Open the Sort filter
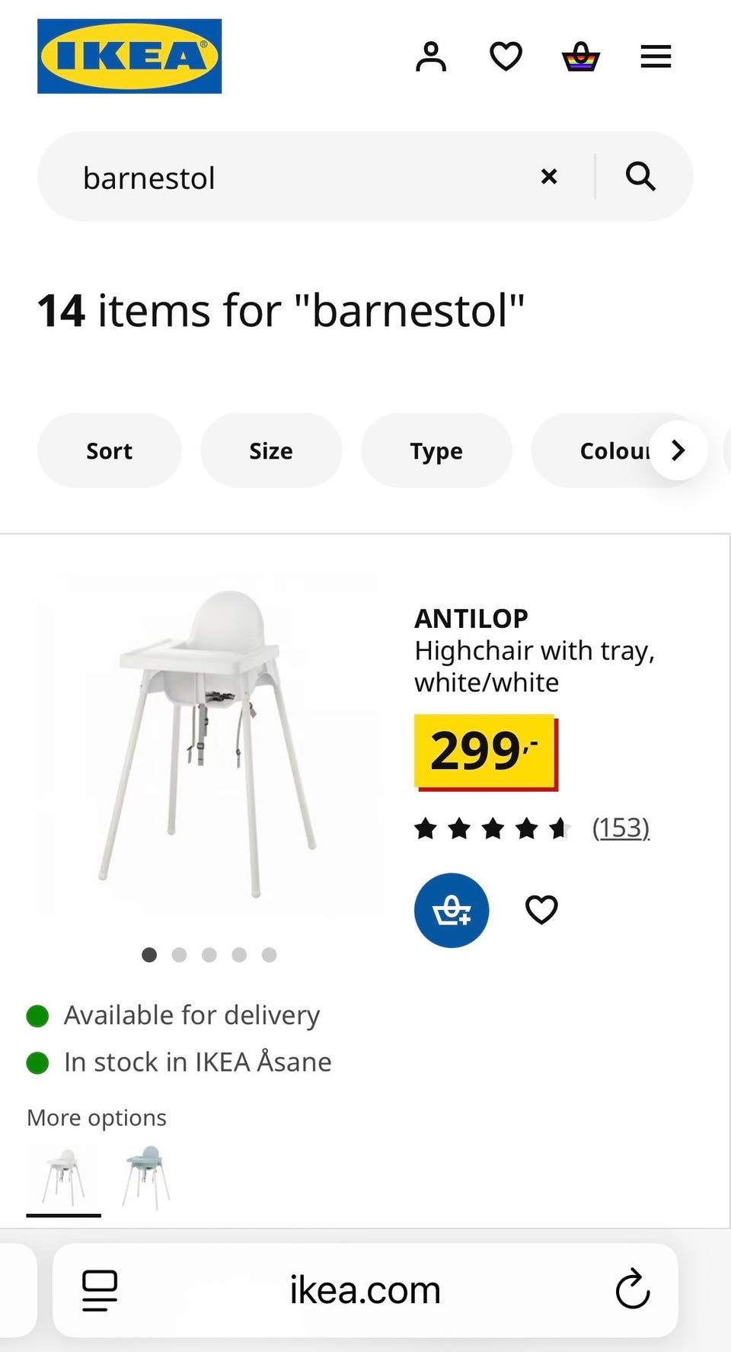 tap(109, 450)
